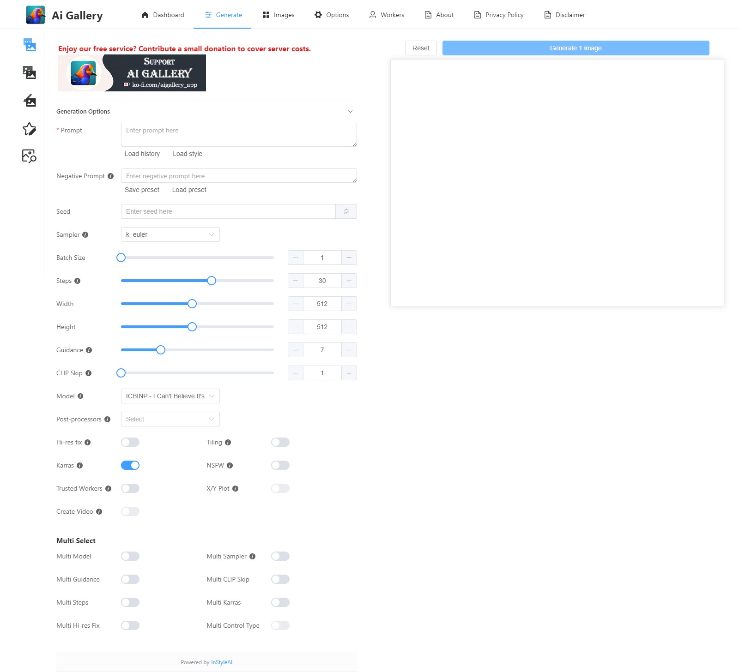This screenshot has width=739, height=672.
Task: Click the Steps slider handle
Action: (x=212, y=281)
